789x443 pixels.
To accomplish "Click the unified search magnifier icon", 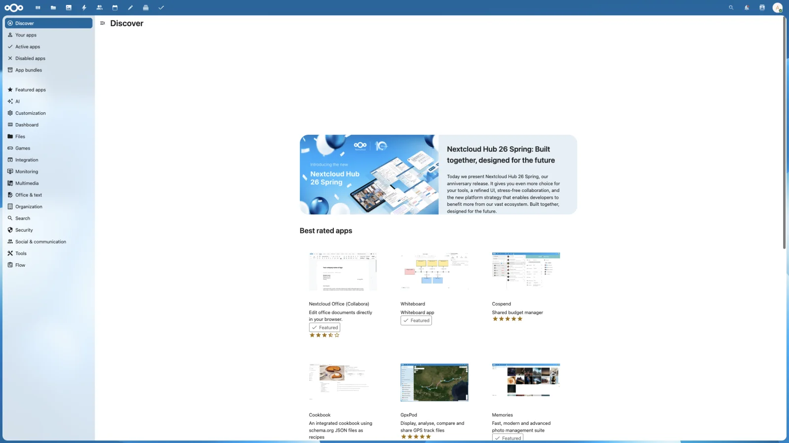I will click(731, 7).
